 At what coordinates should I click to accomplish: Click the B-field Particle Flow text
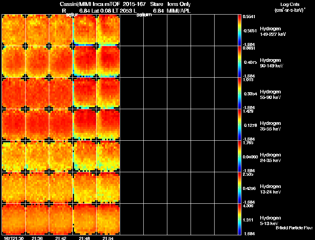coord(294,228)
